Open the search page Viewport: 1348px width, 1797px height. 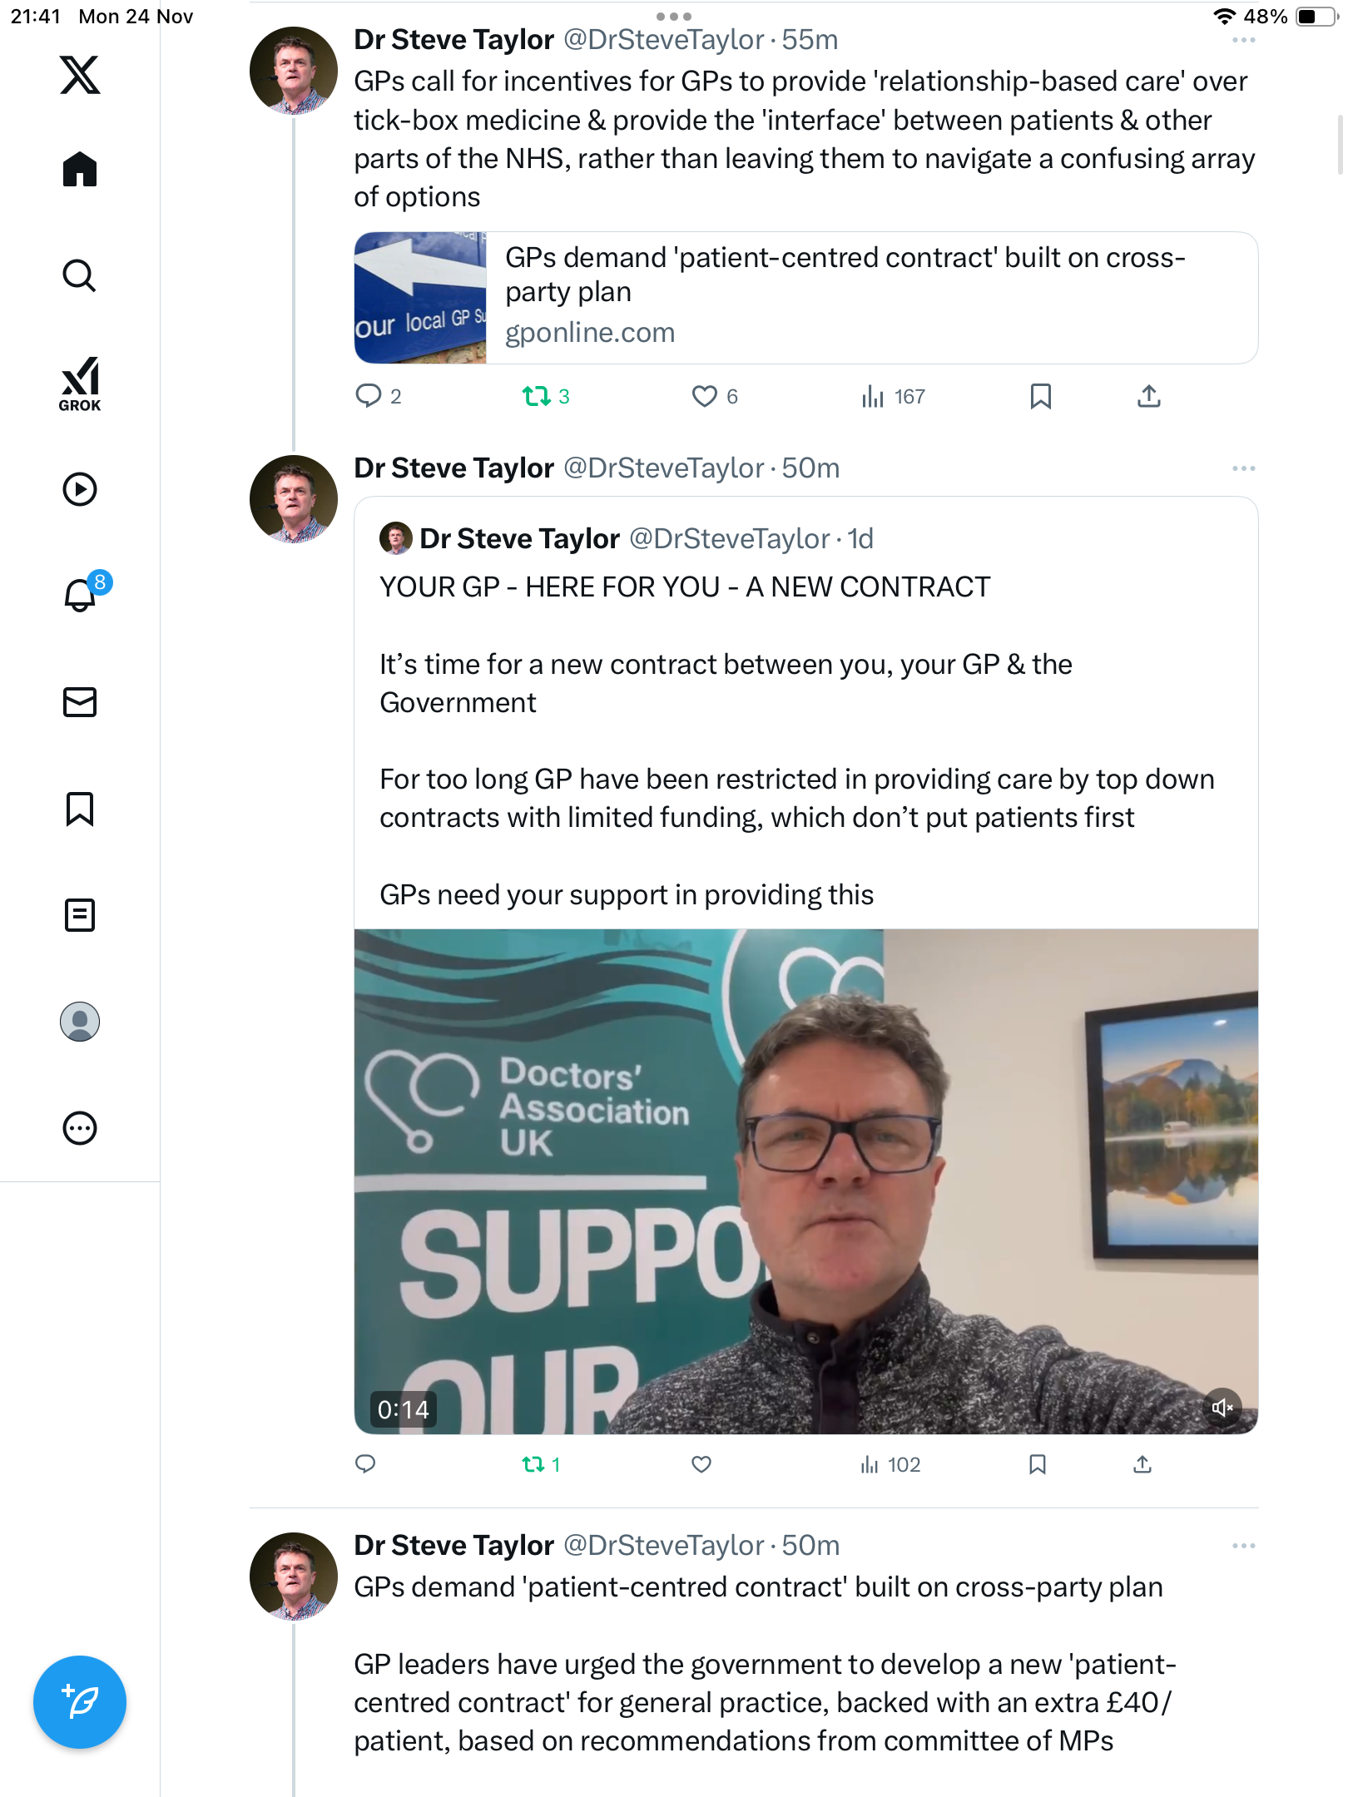coord(80,275)
